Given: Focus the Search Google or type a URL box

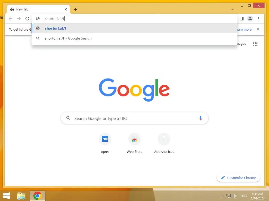Looking at the screenshot, I should 134,118.
